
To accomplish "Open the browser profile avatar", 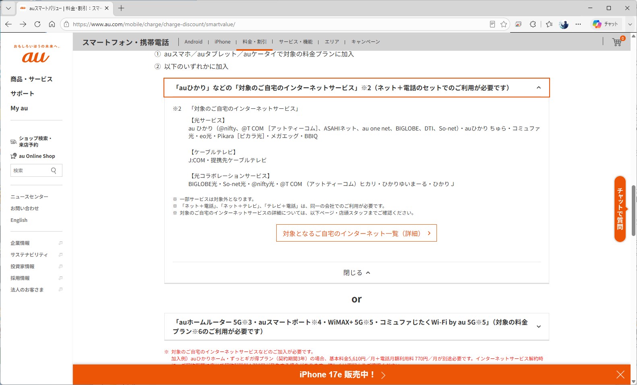I will click(564, 24).
